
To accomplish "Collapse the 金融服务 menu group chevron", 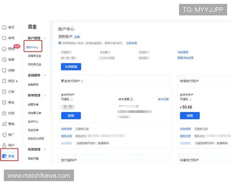I will coord(45,75).
